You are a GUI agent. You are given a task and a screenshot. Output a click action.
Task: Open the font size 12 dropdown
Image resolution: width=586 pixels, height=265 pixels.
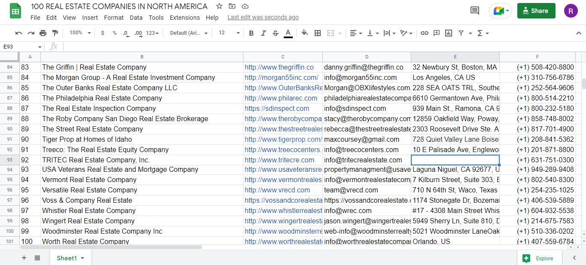pyautogui.click(x=229, y=33)
